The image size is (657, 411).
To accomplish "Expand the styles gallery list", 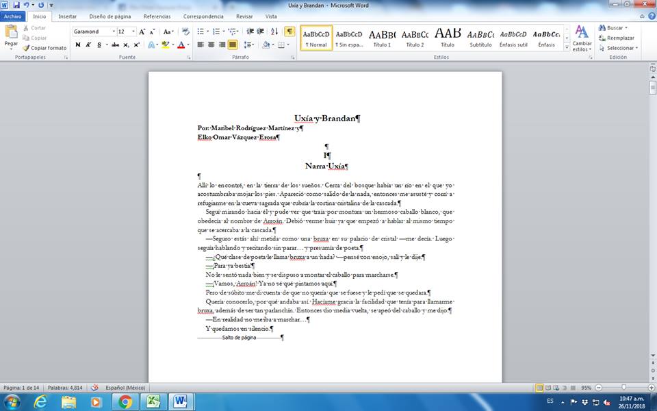I will [566, 47].
